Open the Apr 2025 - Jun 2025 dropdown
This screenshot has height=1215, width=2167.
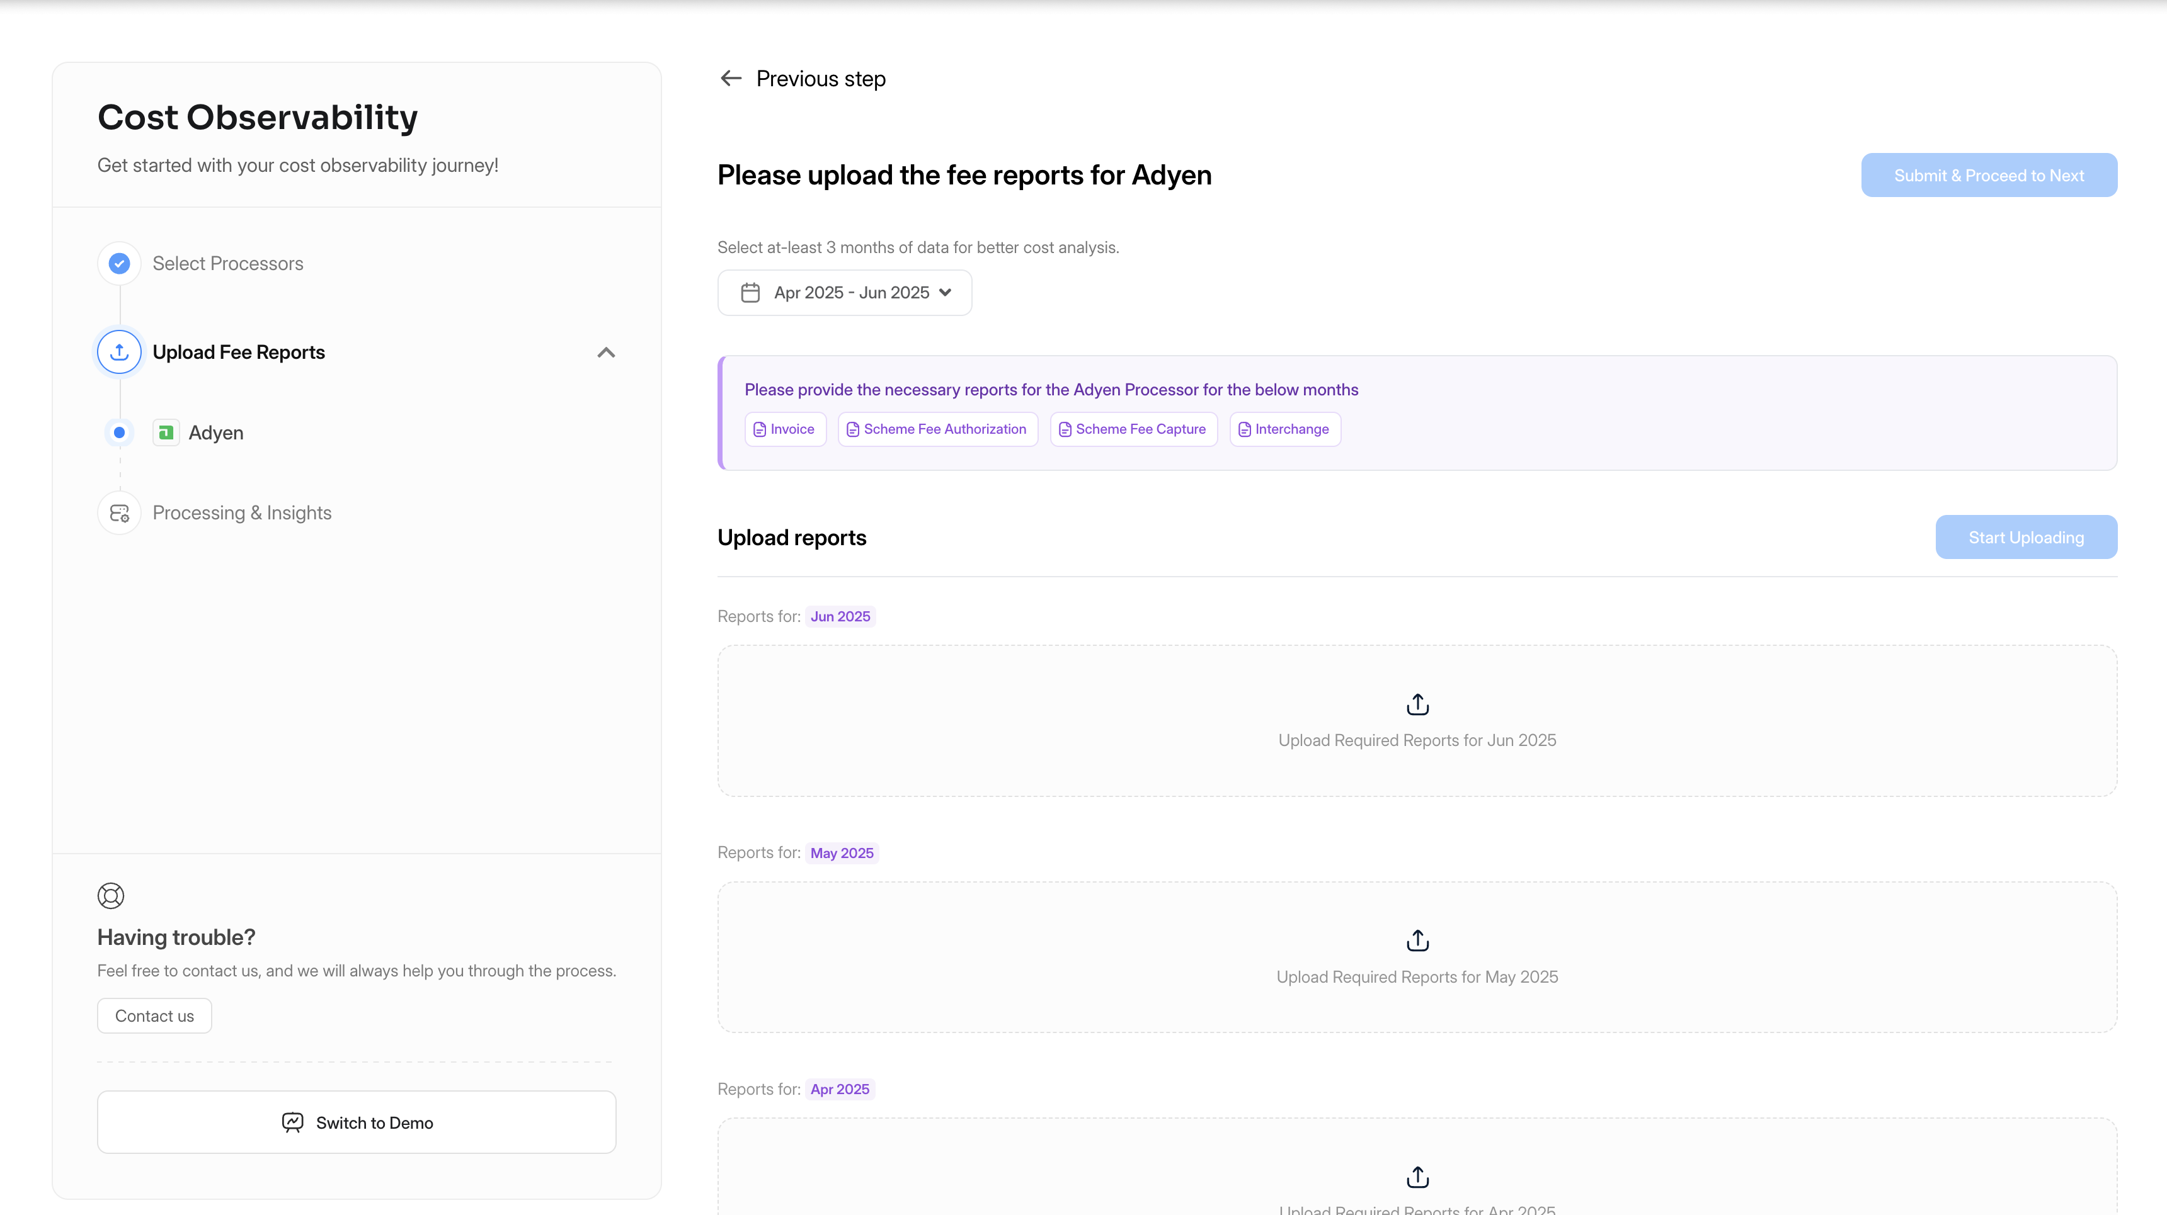[845, 293]
